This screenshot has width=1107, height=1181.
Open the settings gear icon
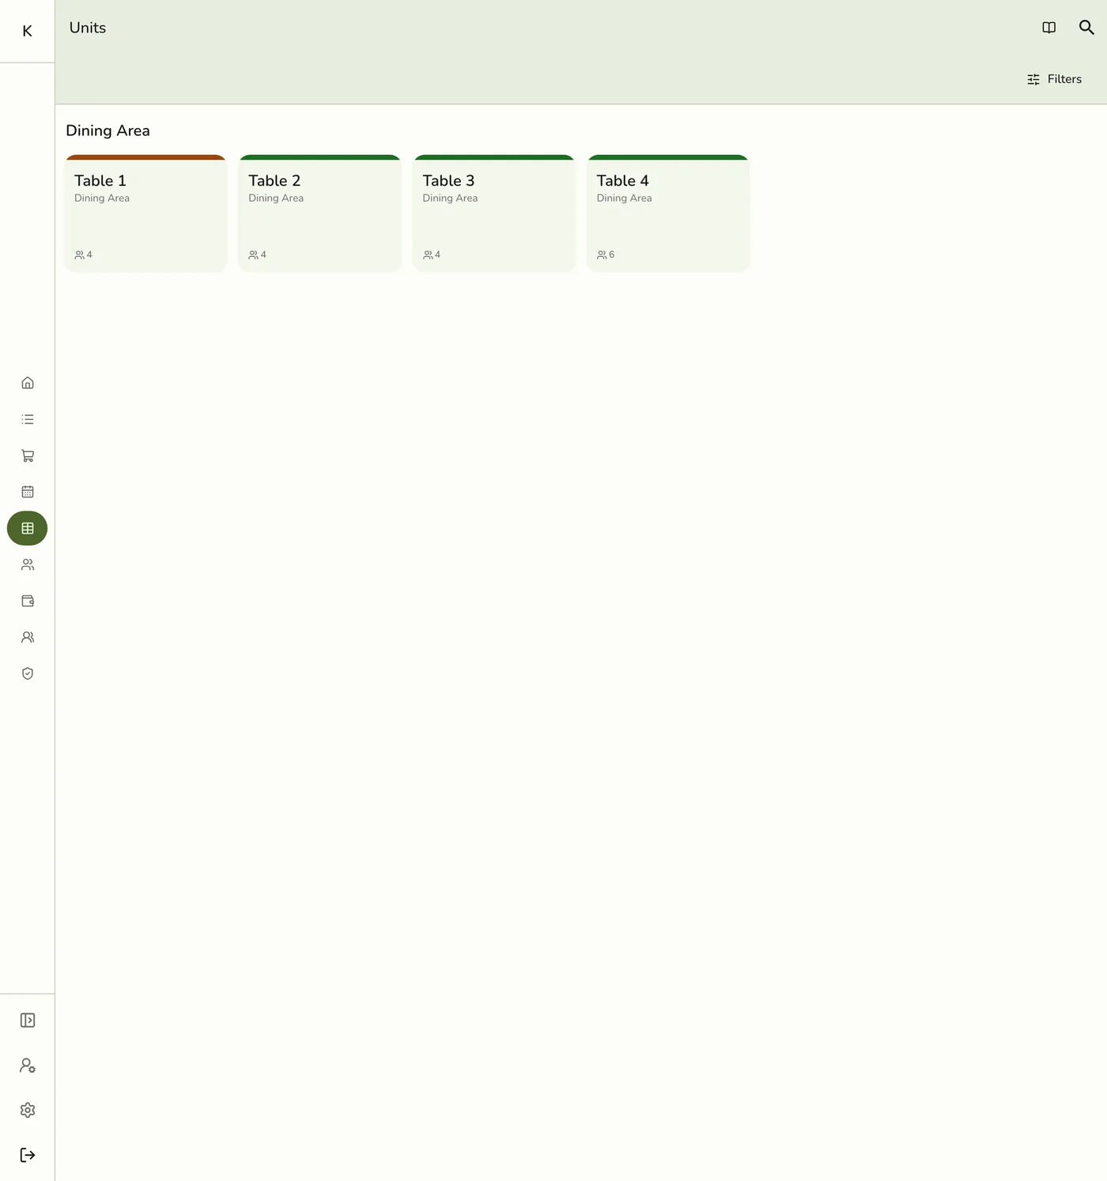pyautogui.click(x=28, y=1110)
